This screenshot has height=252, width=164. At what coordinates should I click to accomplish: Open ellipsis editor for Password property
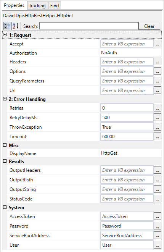(x=158, y=226)
